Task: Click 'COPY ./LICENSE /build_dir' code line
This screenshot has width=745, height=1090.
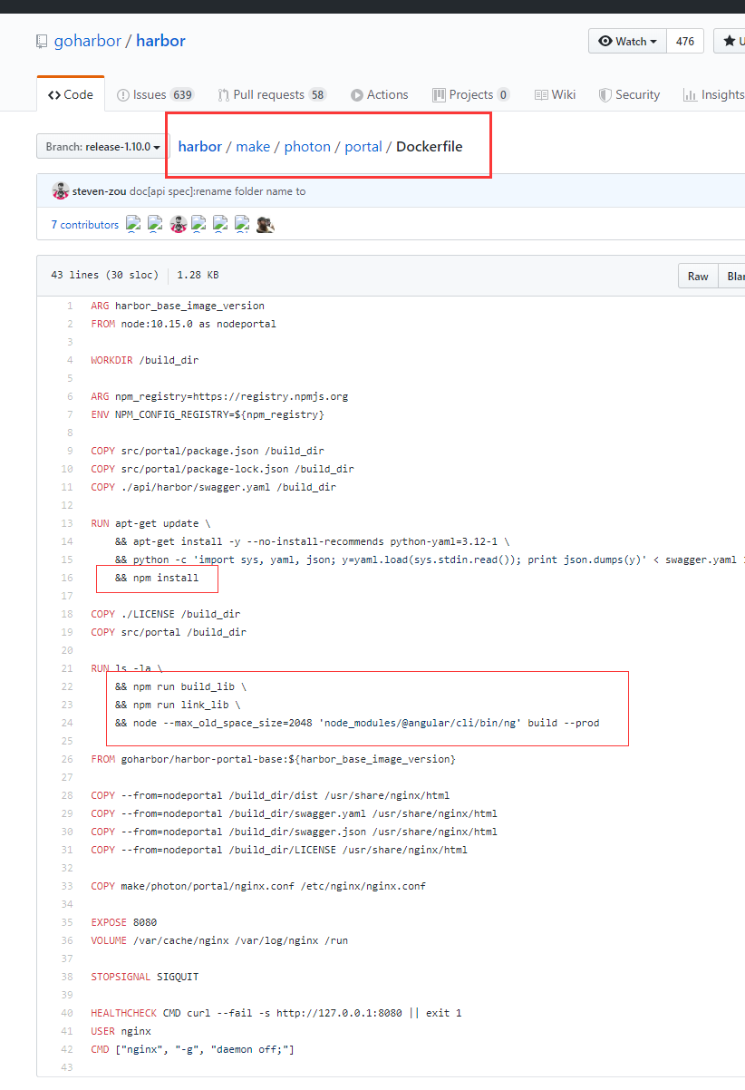Action: point(166,614)
